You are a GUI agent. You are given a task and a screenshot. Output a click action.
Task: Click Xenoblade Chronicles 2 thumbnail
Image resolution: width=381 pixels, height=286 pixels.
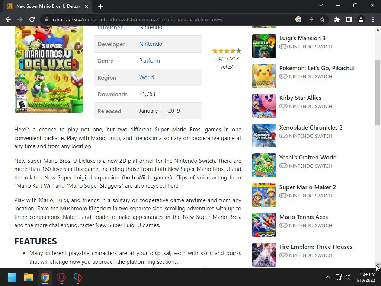[264, 136]
